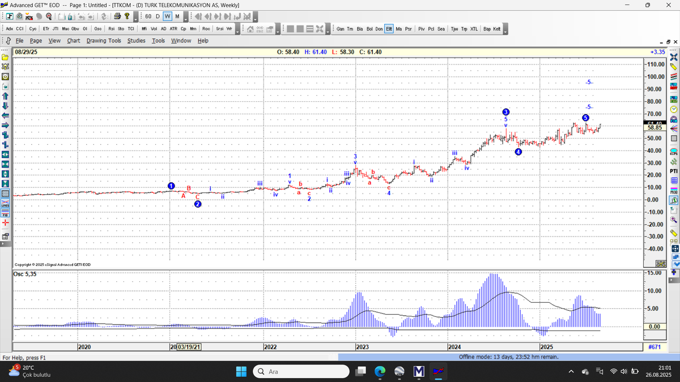Viewport: 680px width, 382px height.
Task: Open the File menu
Action: click(x=19, y=41)
